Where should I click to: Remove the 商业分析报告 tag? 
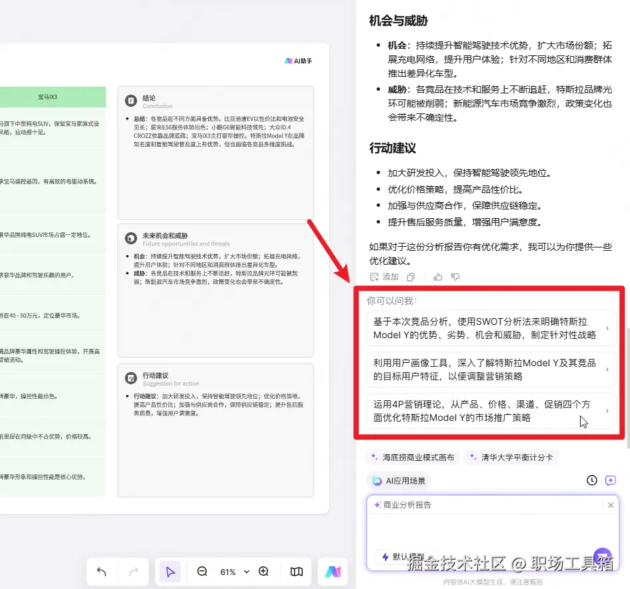point(611,505)
